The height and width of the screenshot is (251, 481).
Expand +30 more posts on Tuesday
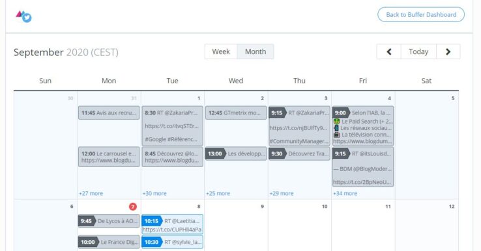pos(154,194)
